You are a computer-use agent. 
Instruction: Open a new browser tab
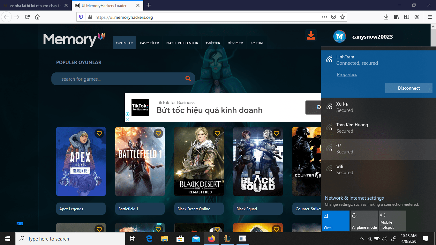[149, 5]
